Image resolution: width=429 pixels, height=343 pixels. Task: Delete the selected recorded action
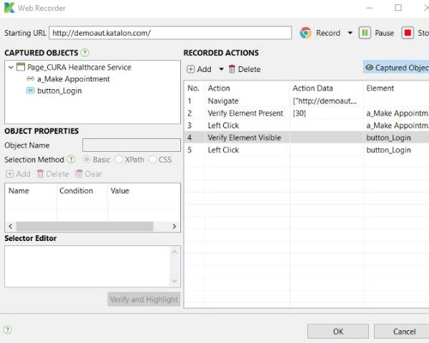click(x=245, y=69)
